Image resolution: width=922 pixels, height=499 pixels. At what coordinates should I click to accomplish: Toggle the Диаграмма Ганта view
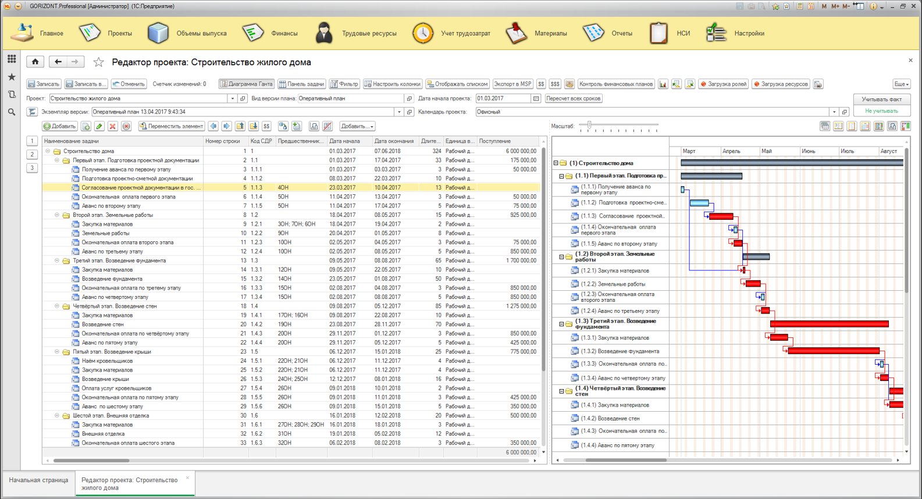(247, 84)
